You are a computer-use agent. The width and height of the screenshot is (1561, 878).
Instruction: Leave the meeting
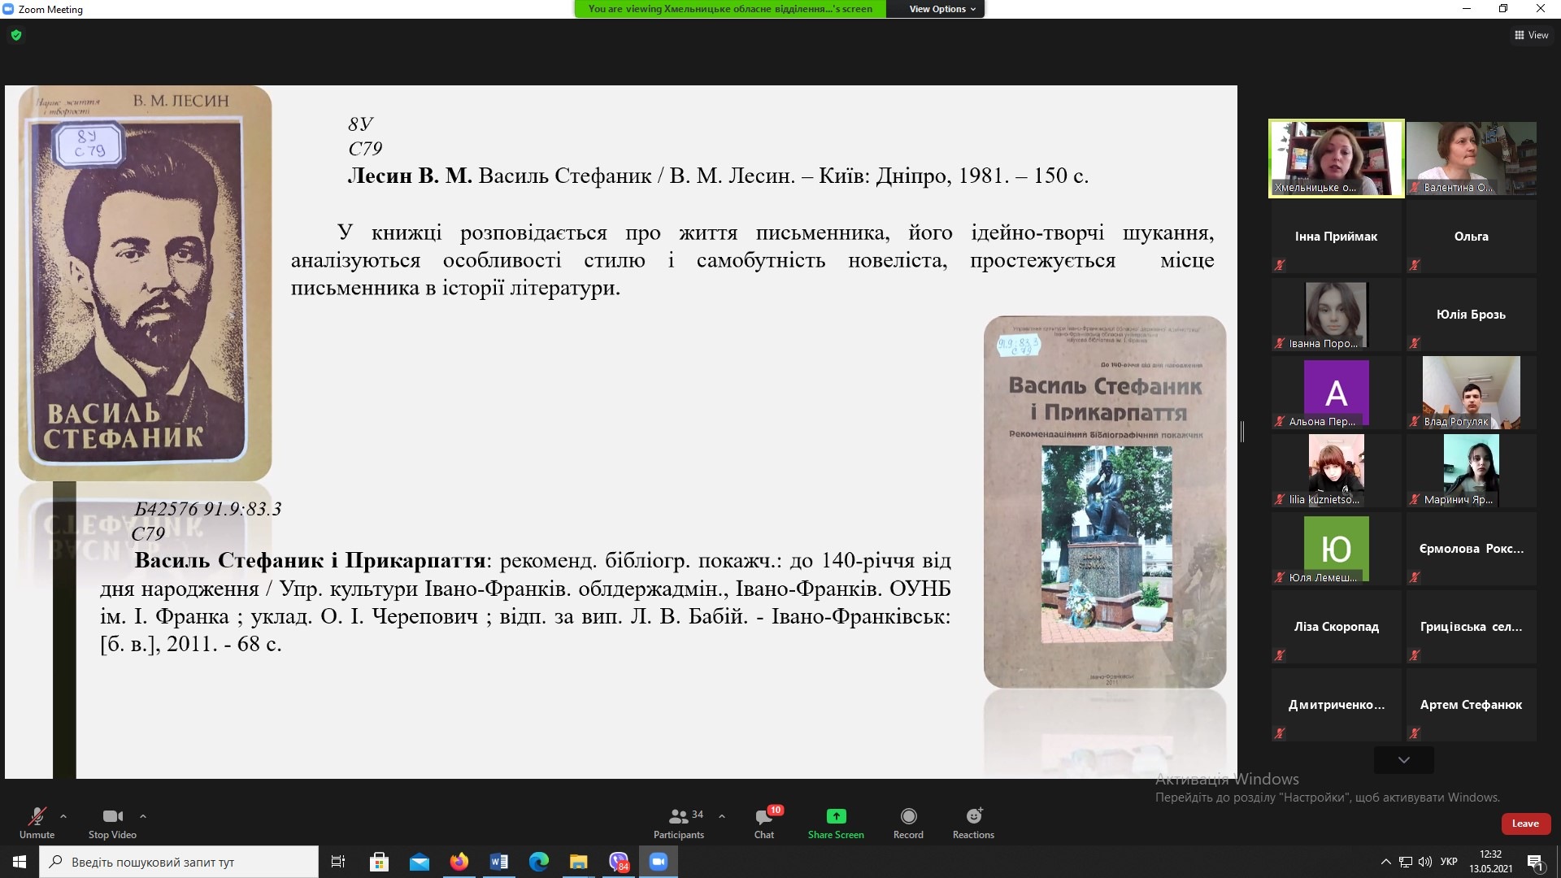click(1525, 824)
